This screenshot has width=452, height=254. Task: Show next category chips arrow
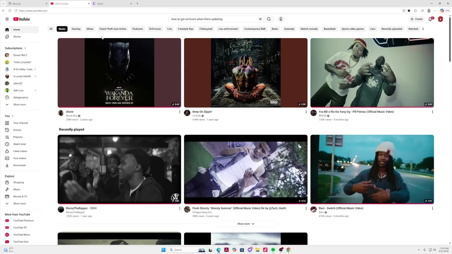tap(423, 29)
